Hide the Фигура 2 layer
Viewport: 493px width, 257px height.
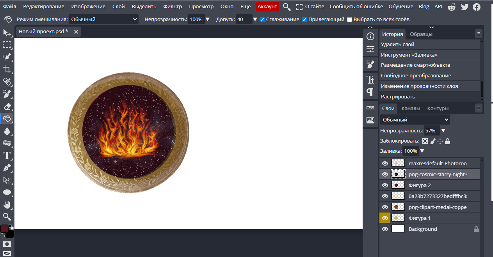click(385, 185)
